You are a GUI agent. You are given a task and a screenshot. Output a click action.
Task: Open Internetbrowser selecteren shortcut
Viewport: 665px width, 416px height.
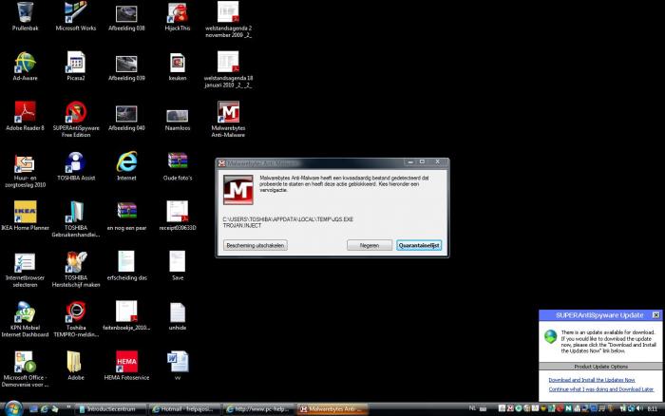coord(25,270)
